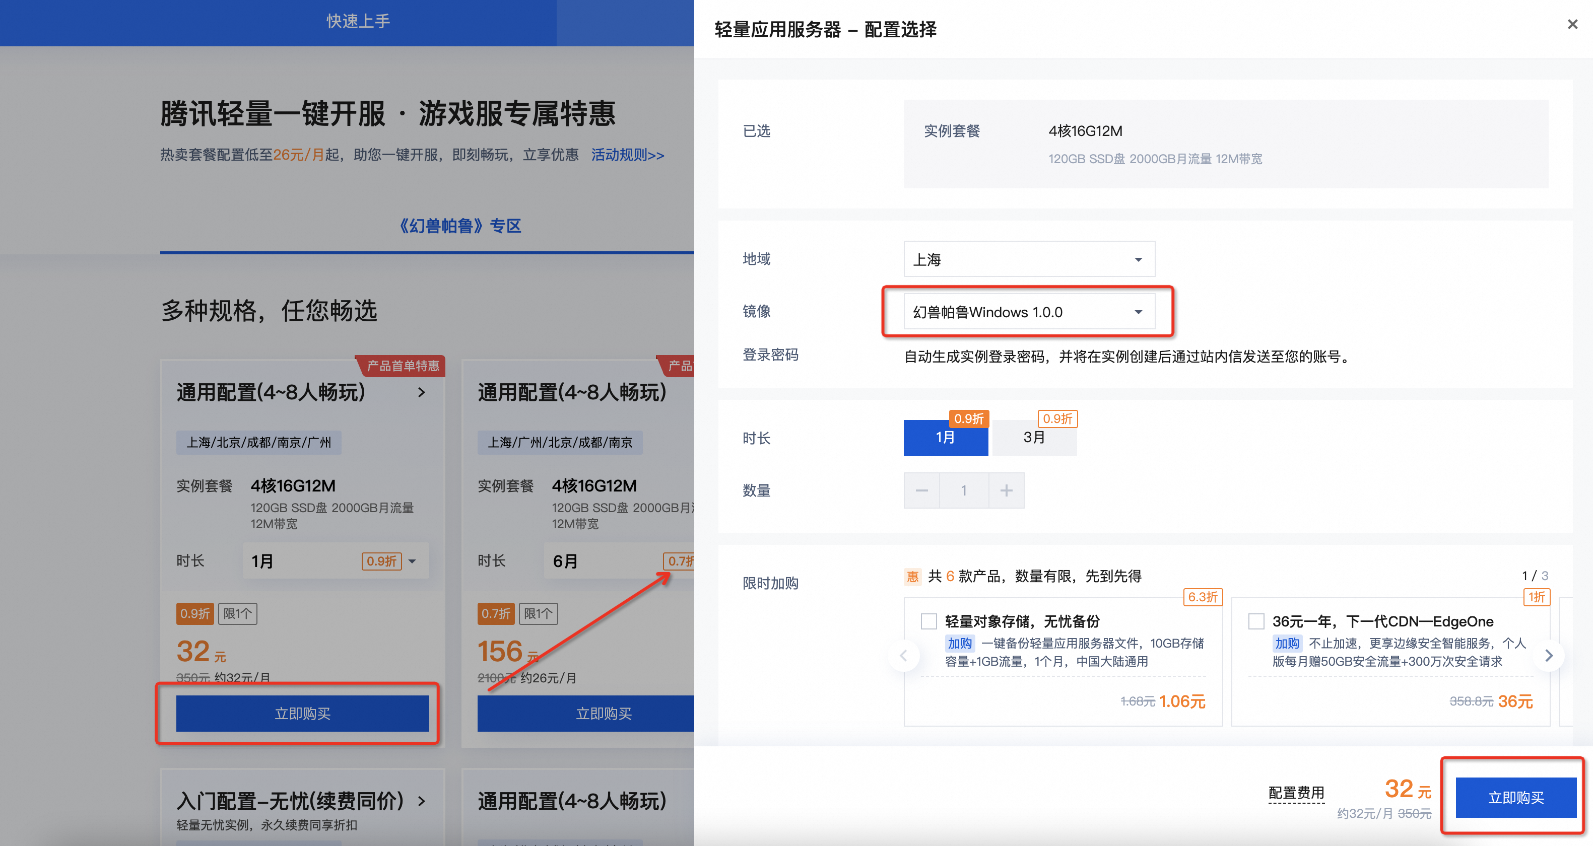Screen dimensions: 1593x846
Task: Click the 4核16G12M text in 已选 box
Action: point(1085,131)
